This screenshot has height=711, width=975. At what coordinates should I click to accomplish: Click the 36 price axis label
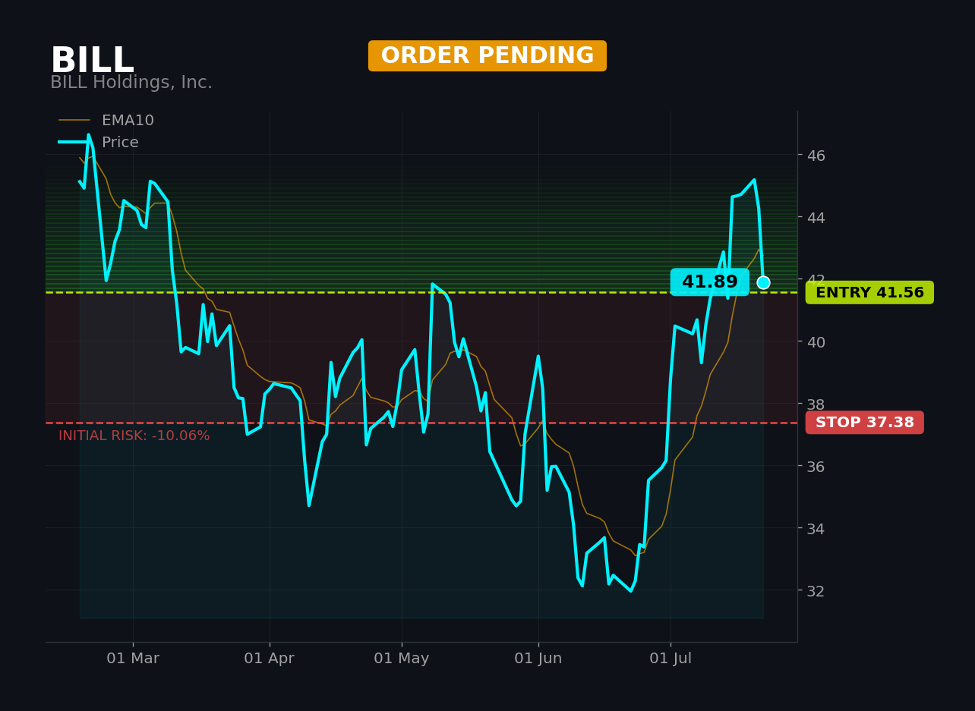818,467
